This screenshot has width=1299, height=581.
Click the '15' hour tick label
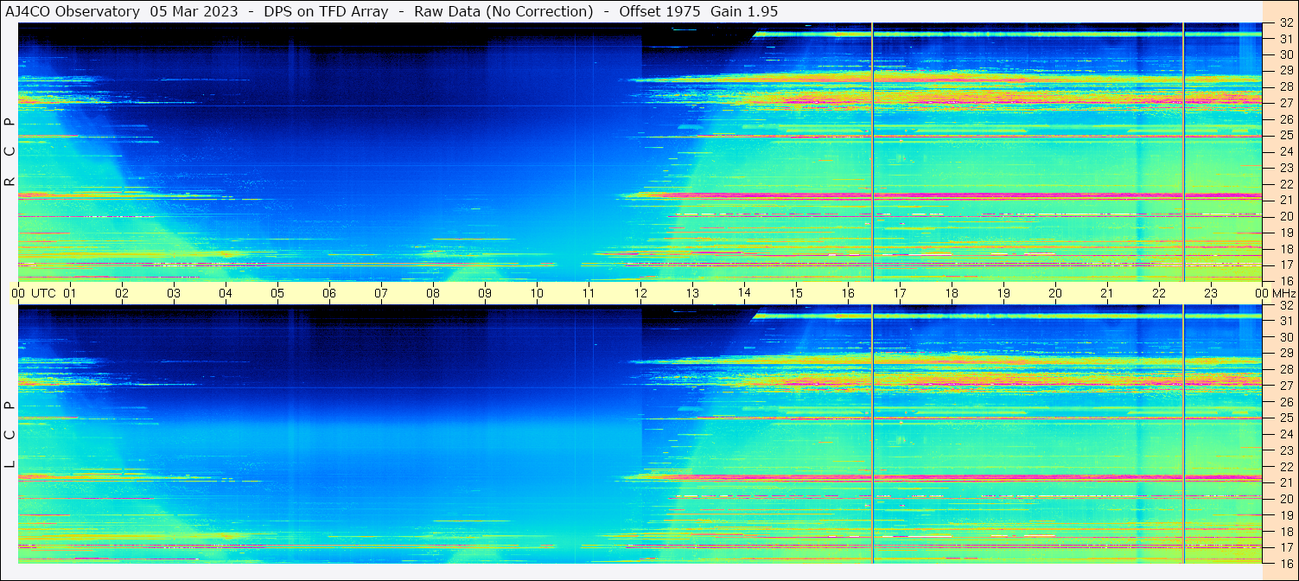[796, 293]
